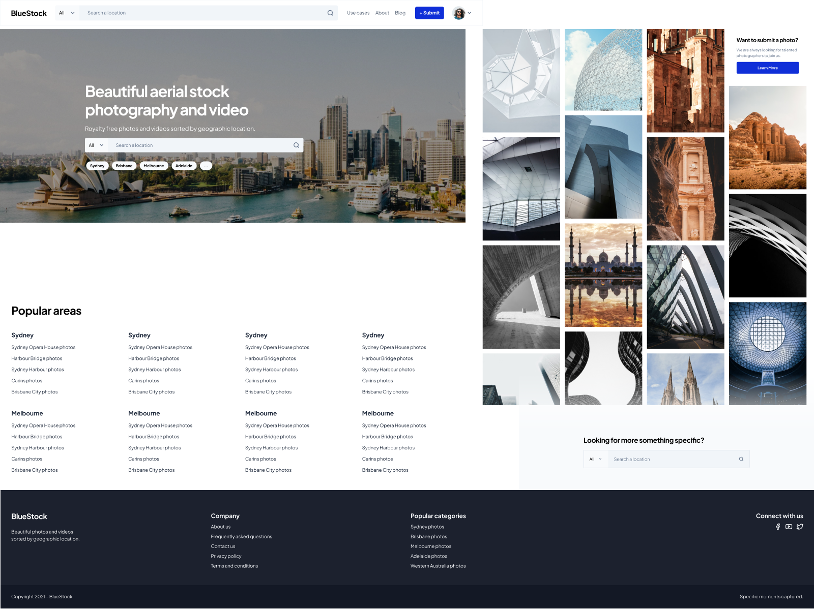Open the geodesic dome against blue sky photo

tap(603, 70)
